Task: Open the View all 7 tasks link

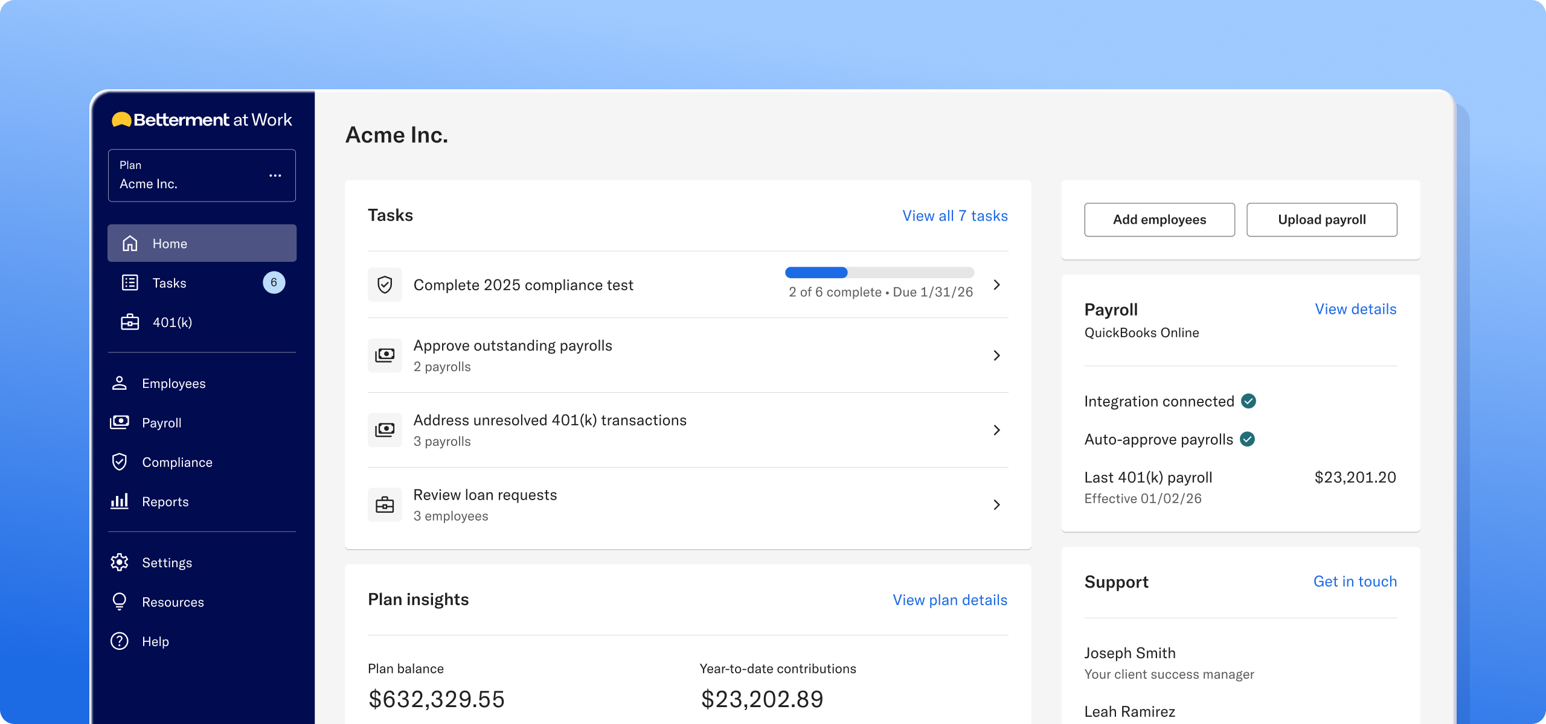Action: point(955,216)
